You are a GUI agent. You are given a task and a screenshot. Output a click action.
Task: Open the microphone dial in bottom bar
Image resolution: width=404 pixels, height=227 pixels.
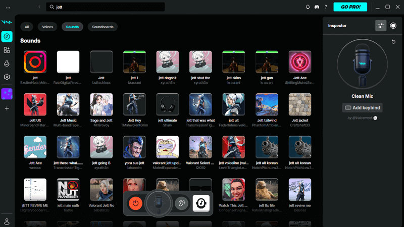pos(159,203)
